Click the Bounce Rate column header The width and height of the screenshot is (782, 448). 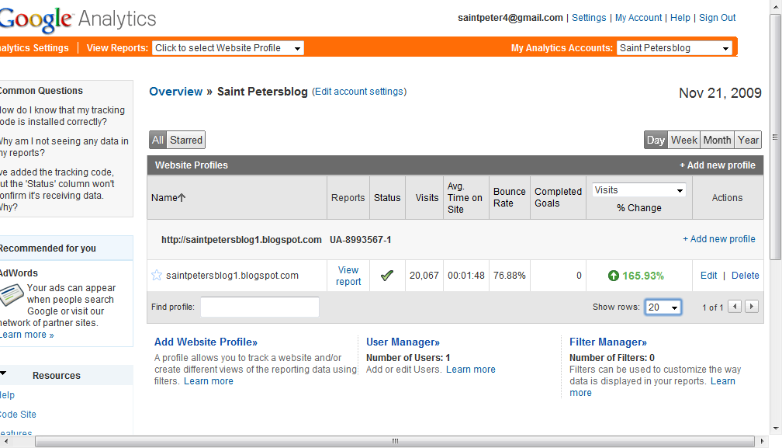pyautogui.click(x=509, y=197)
